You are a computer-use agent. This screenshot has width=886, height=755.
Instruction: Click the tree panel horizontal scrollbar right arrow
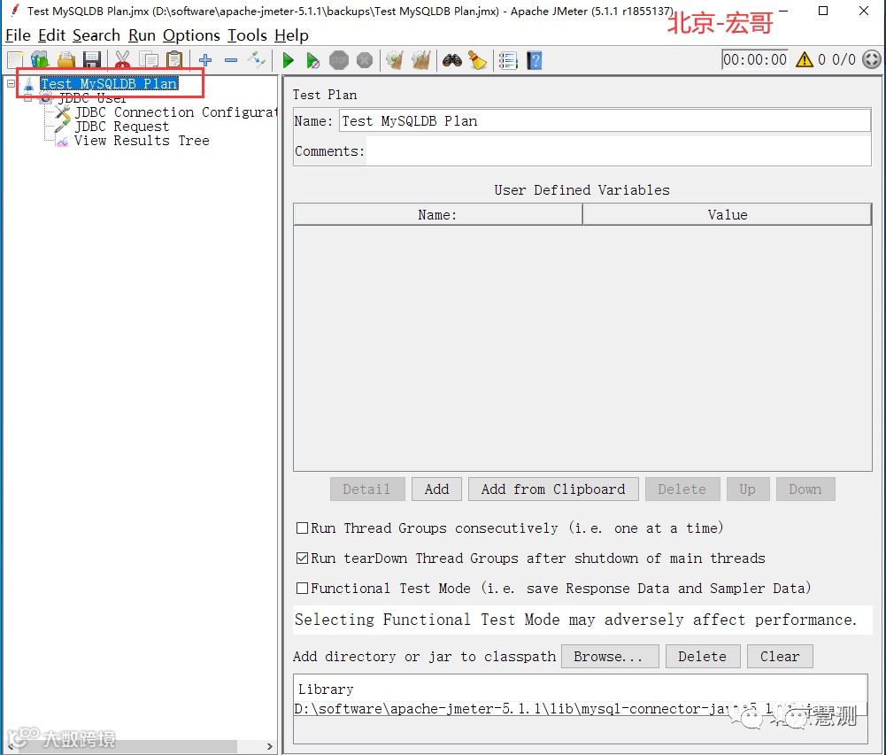[270, 746]
